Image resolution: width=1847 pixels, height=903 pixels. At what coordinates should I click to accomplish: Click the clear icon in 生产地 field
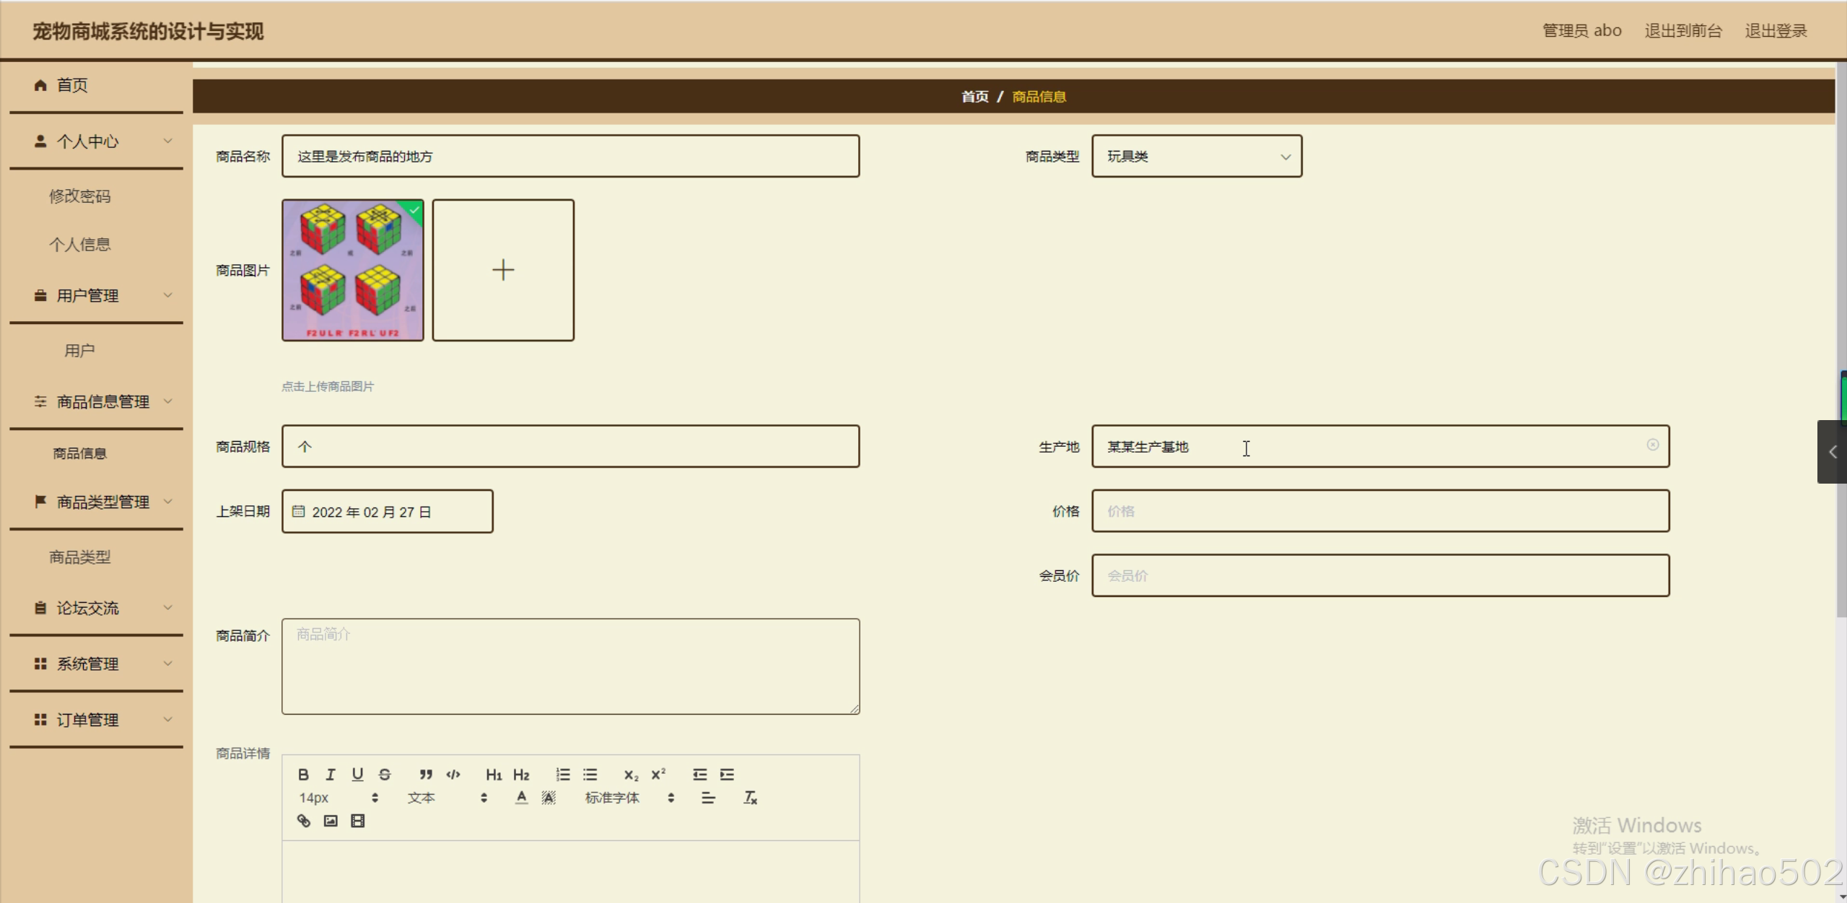pyautogui.click(x=1652, y=445)
